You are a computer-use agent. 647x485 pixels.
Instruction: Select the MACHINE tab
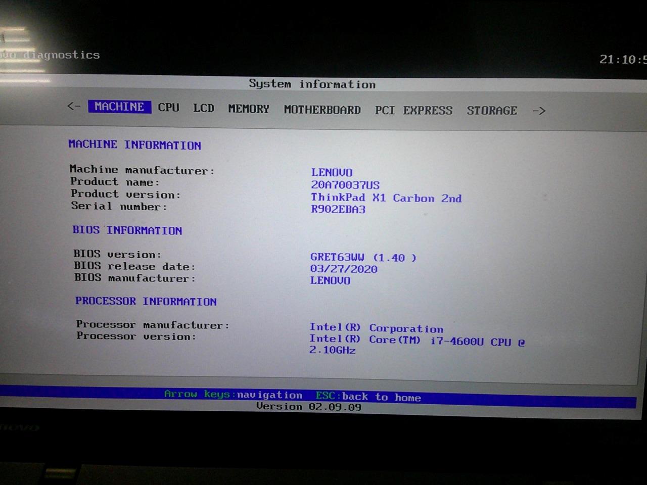pos(119,107)
